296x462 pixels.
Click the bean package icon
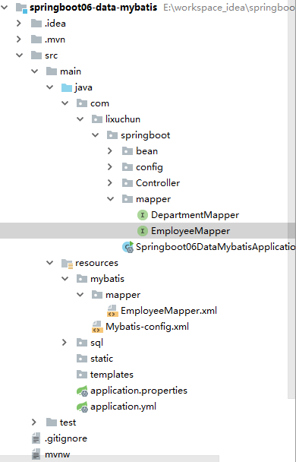pos(127,151)
